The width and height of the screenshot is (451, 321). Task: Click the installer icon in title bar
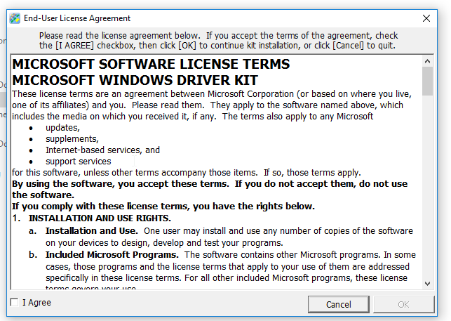(x=14, y=18)
